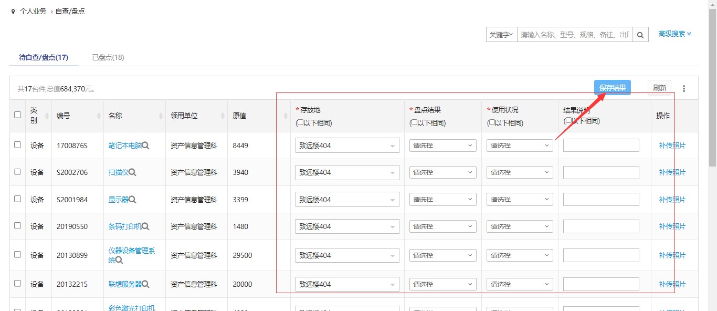Select the 待自查/盘点(17) tab
This screenshot has height=311, width=717.
(x=44, y=57)
